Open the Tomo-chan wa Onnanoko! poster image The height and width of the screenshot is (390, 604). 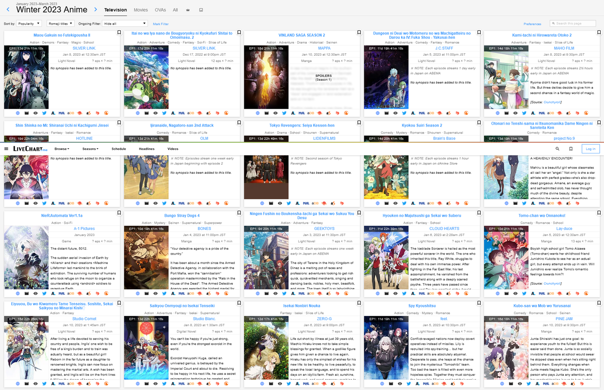506,257
